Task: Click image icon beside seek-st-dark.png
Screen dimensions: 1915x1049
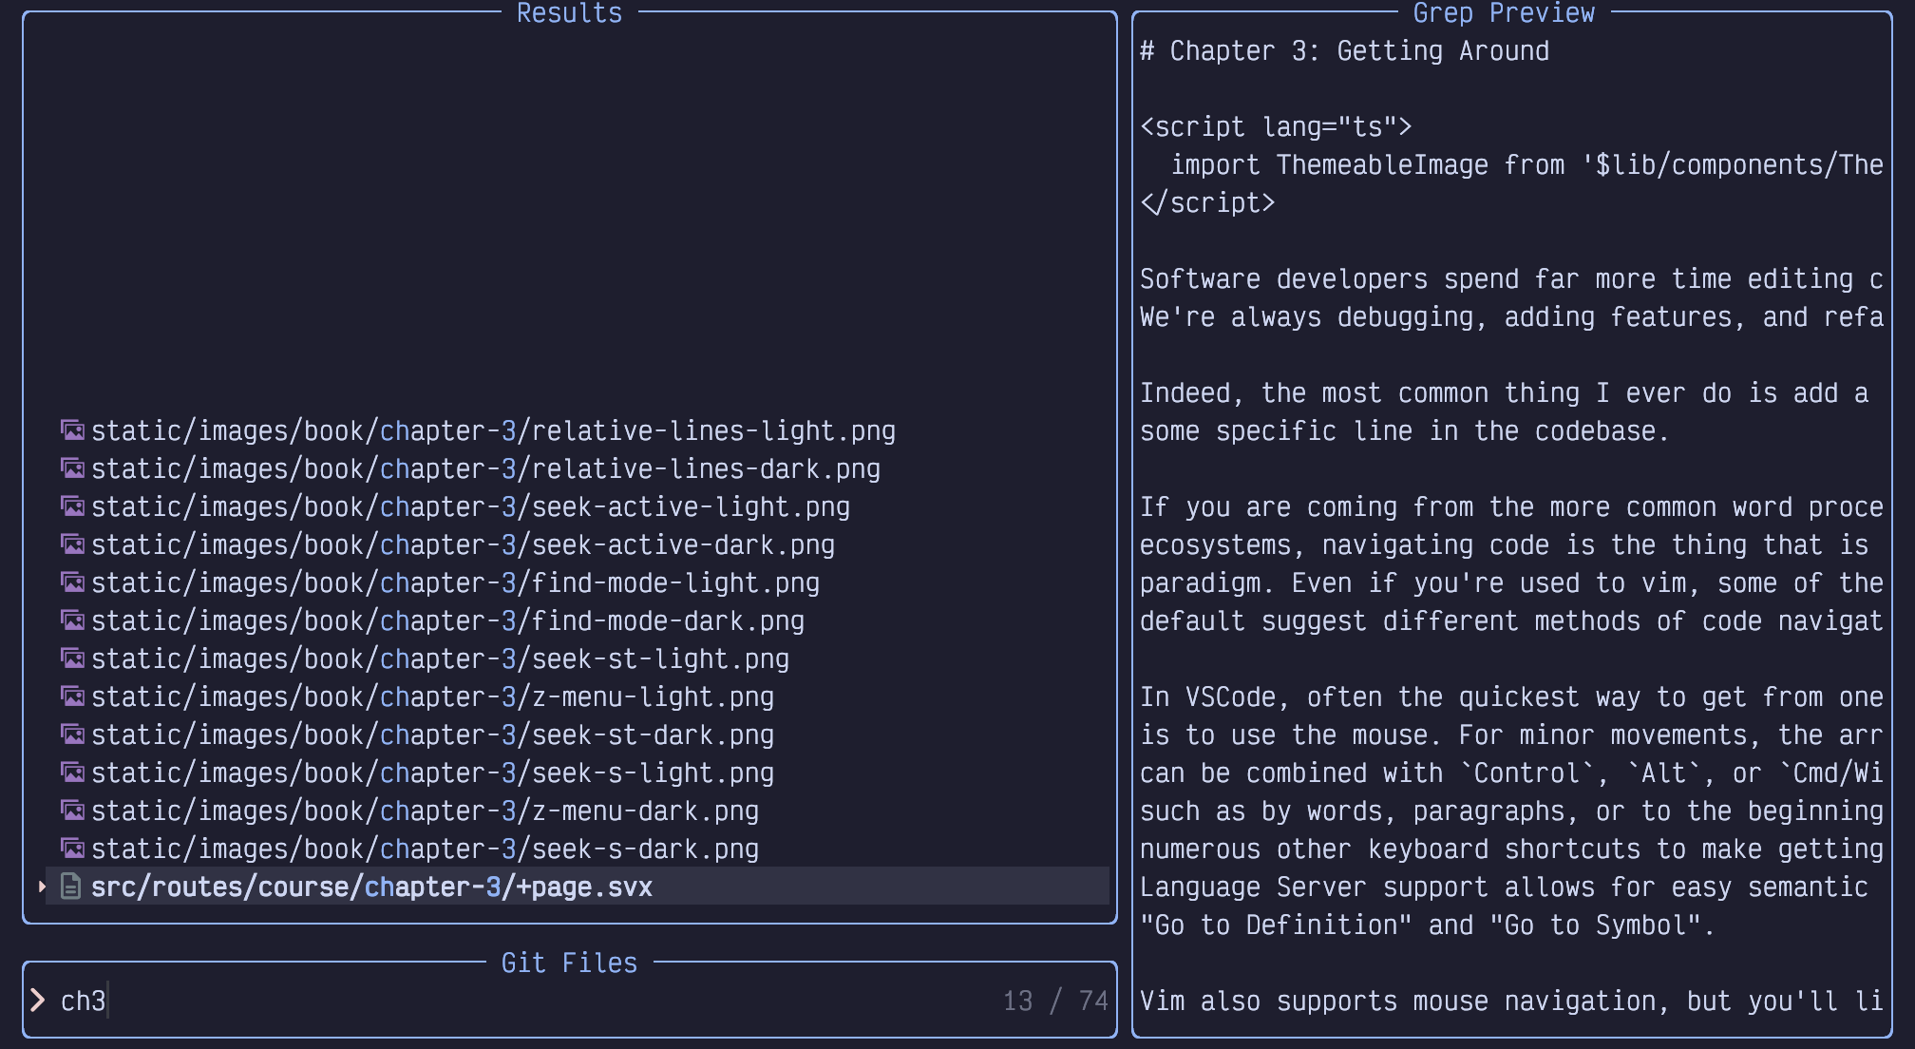Action: pos(72,734)
